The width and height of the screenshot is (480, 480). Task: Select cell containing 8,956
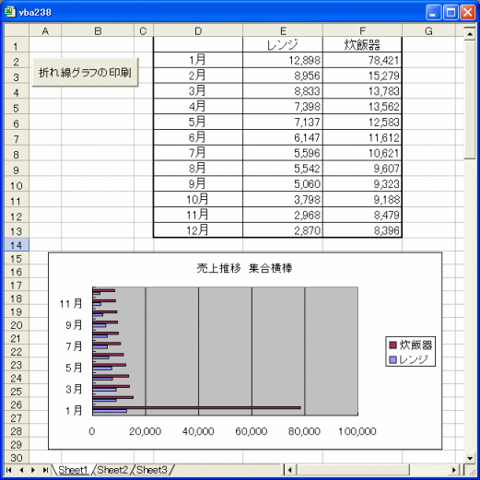point(283,76)
